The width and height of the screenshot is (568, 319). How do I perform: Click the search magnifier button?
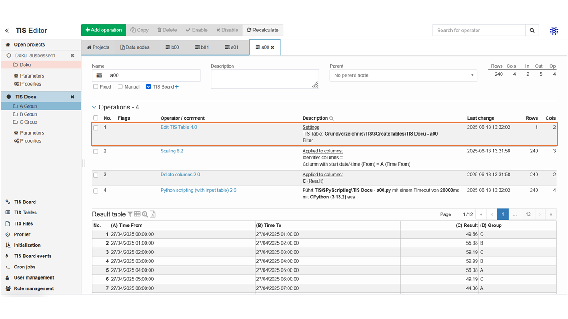pyautogui.click(x=532, y=31)
